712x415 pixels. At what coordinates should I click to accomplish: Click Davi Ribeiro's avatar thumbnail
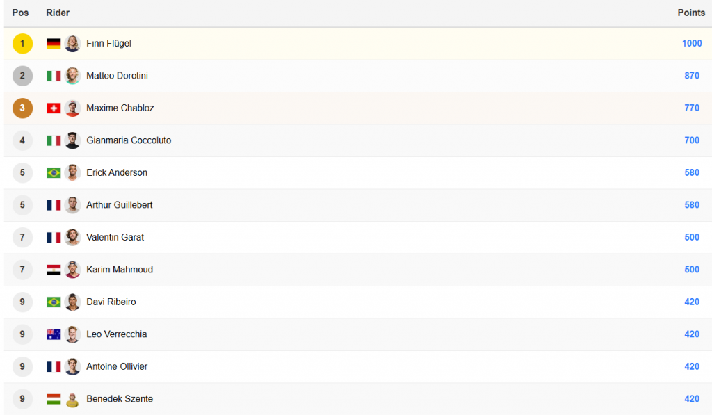pos(72,302)
